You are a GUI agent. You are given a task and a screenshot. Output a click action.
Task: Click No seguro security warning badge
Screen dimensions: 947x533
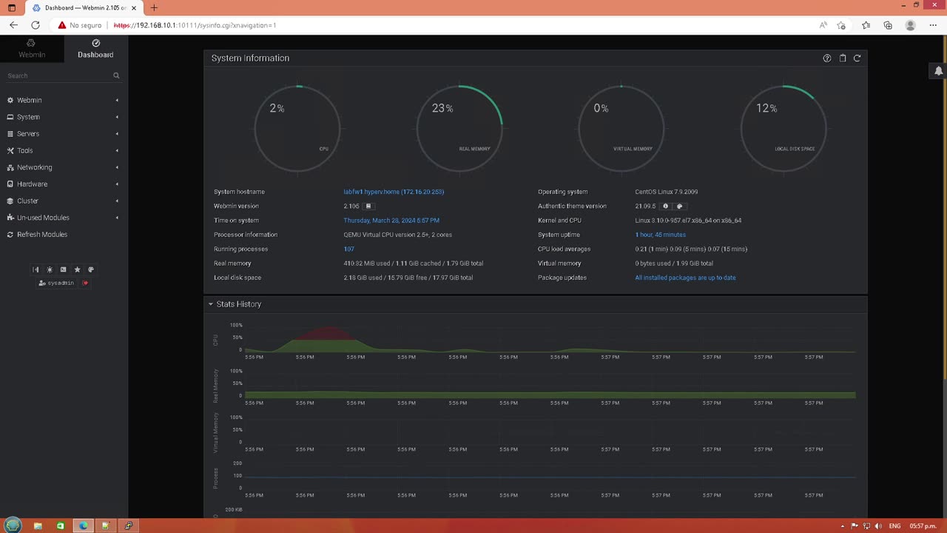coord(80,25)
